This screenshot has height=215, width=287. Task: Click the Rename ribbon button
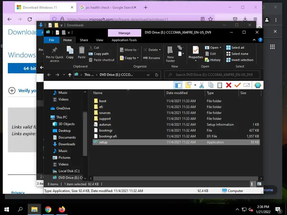(x=152, y=58)
